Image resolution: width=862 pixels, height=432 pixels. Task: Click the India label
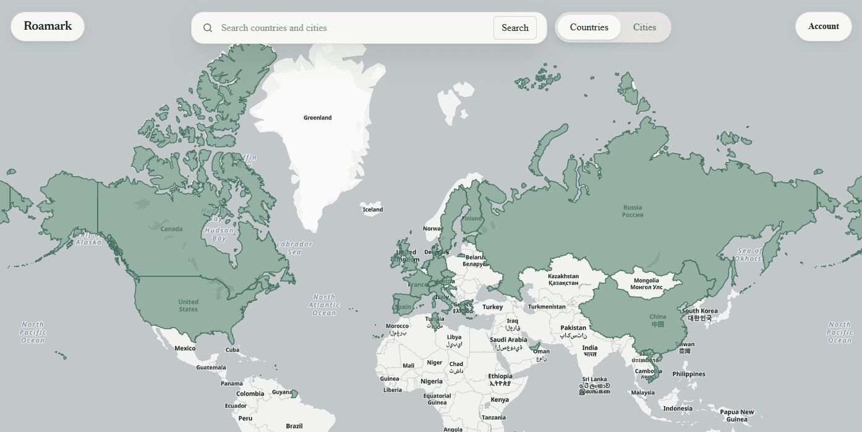click(x=590, y=351)
